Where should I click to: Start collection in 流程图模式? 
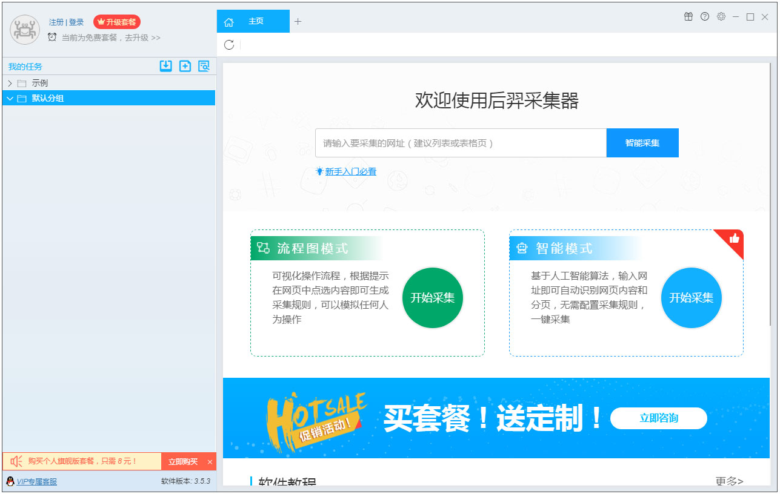[x=432, y=298]
